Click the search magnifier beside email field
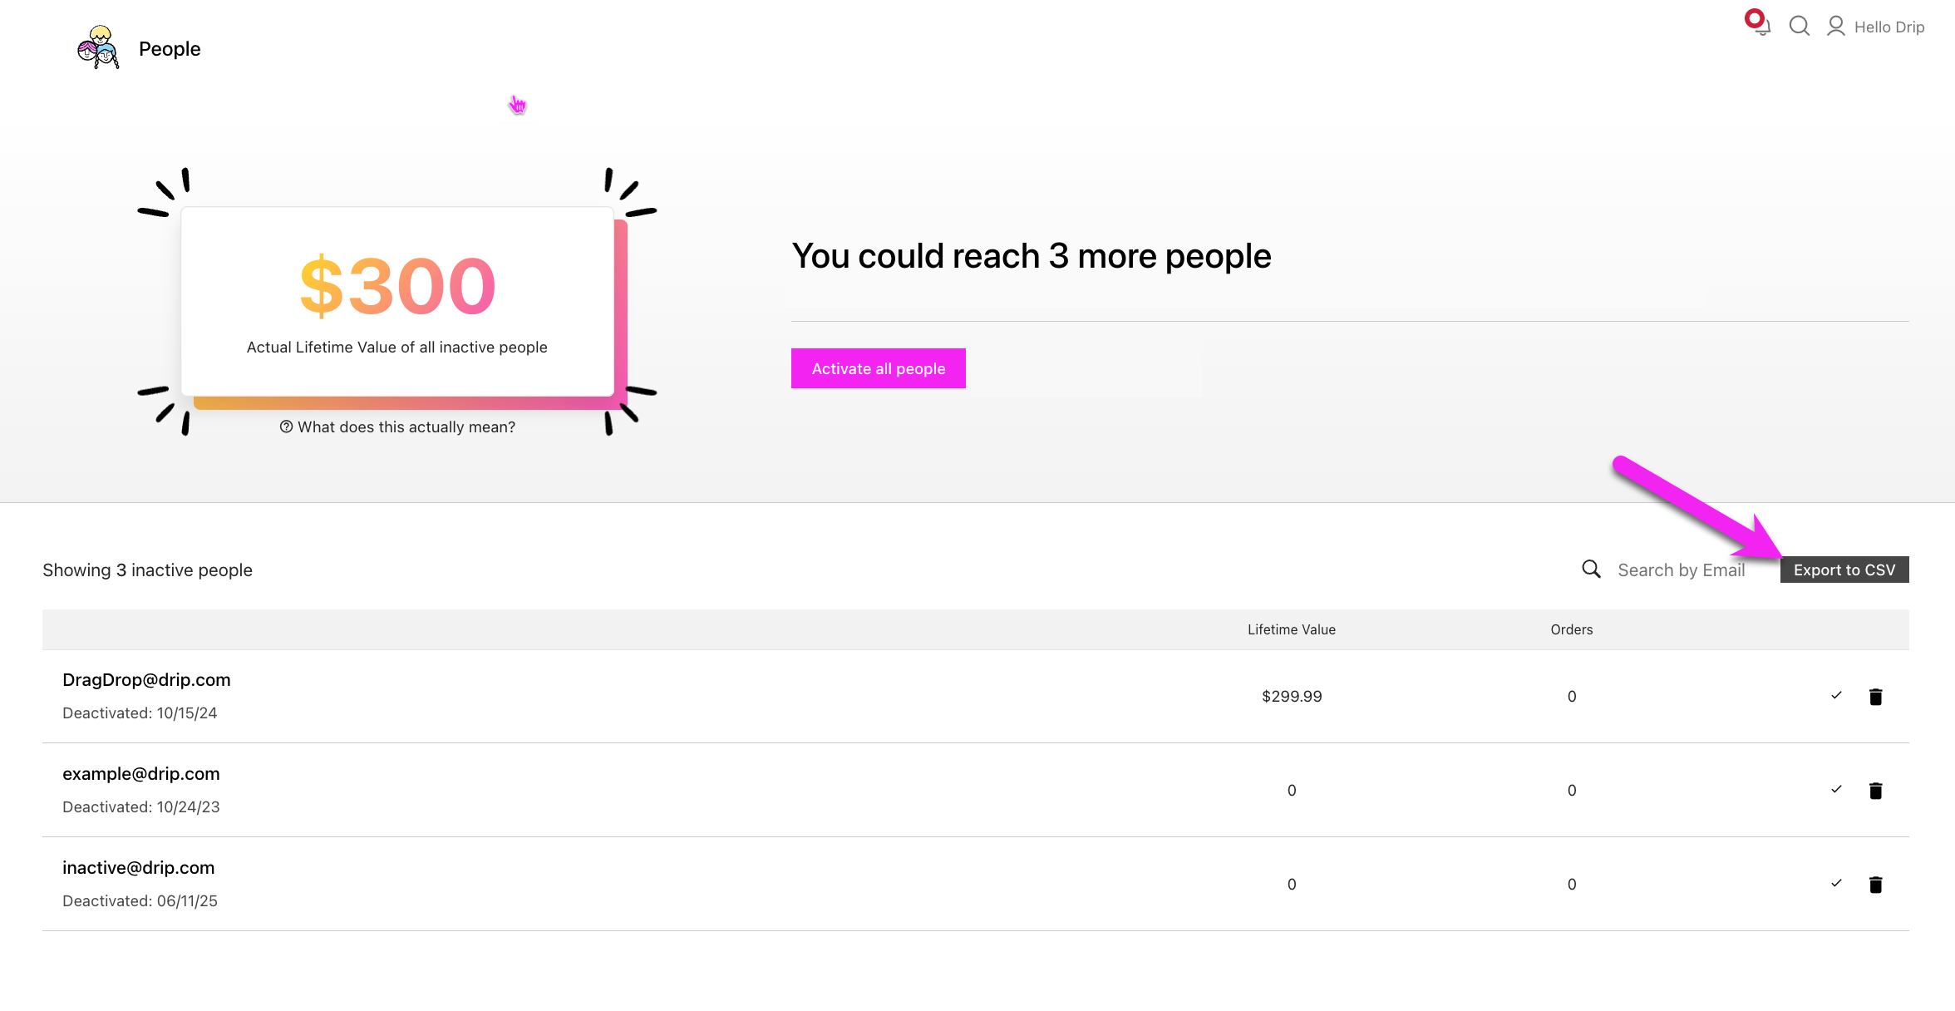The height and width of the screenshot is (1011, 1955). click(1591, 570)
